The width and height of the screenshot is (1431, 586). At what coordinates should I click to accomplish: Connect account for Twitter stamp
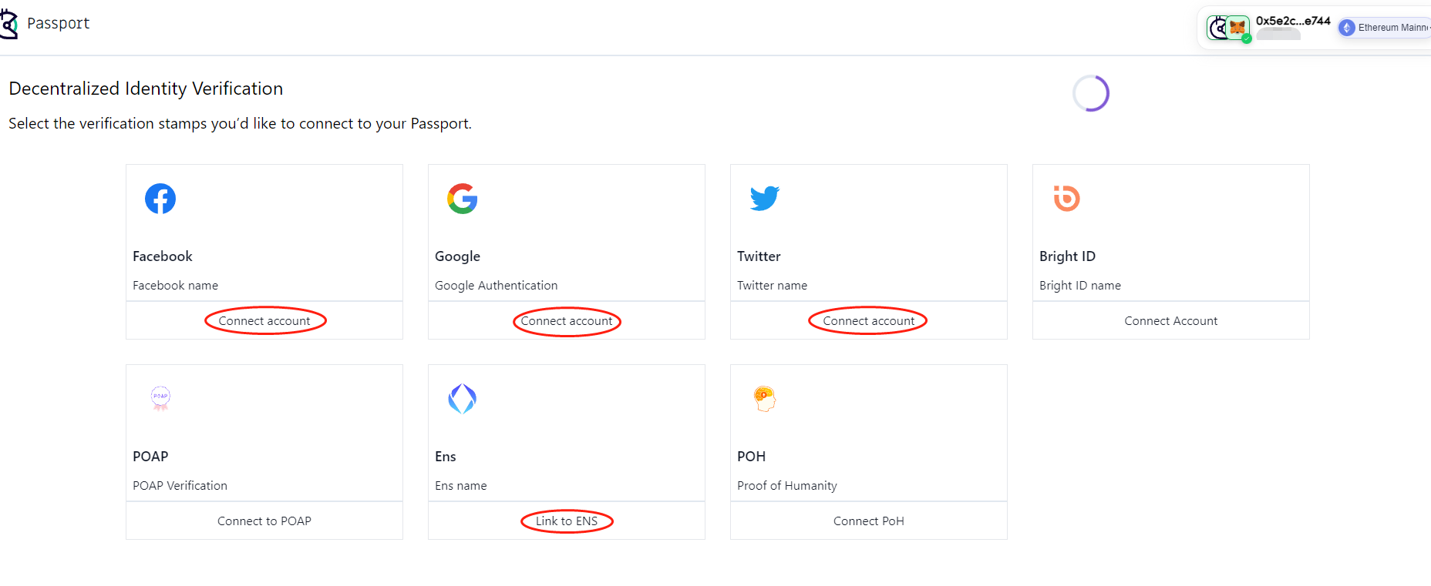[x=868, y=321]
